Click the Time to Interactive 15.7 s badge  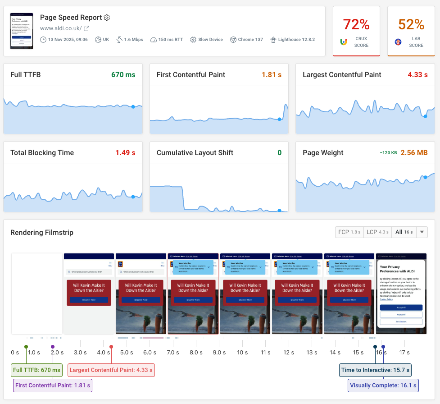coord(375,370)
